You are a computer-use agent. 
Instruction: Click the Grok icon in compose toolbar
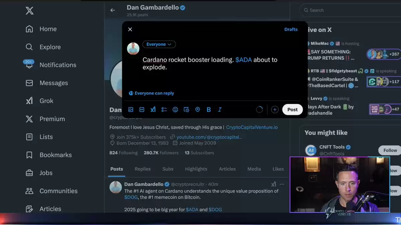click(x=153, y=109)
